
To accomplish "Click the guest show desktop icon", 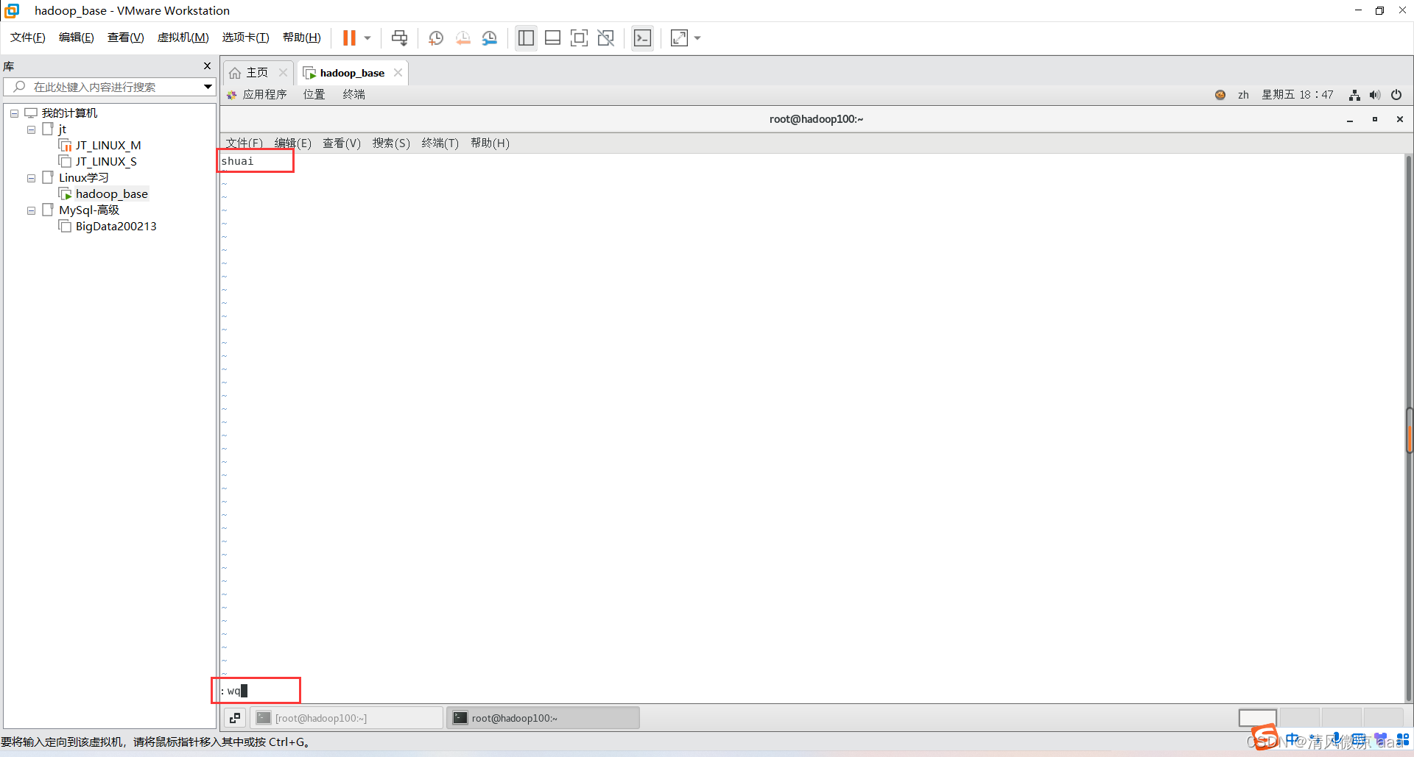I will pyautogui.click(x=235, y=718).
